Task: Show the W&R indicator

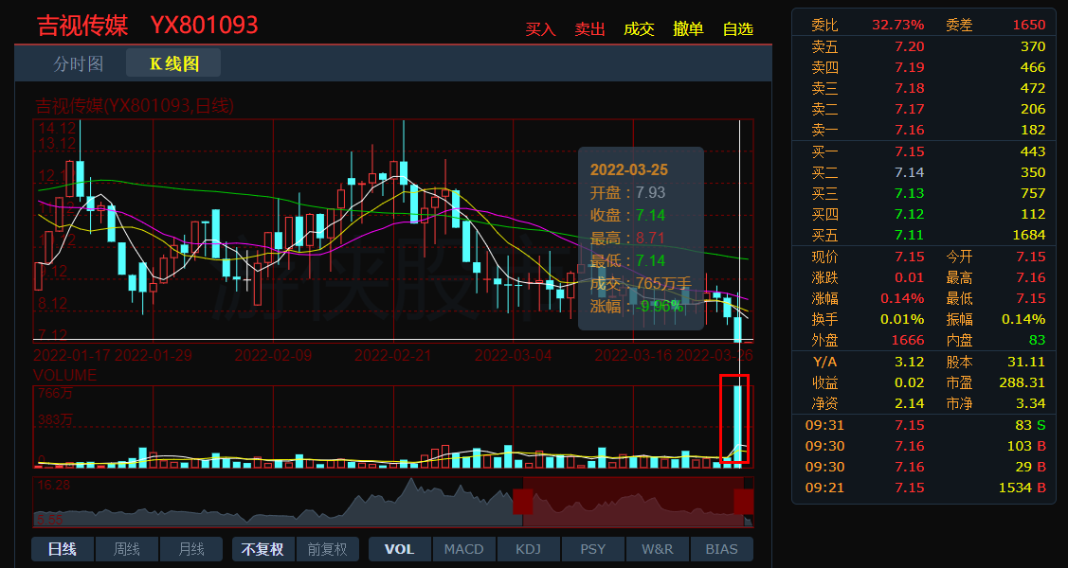Action: [x=658, y=549]
